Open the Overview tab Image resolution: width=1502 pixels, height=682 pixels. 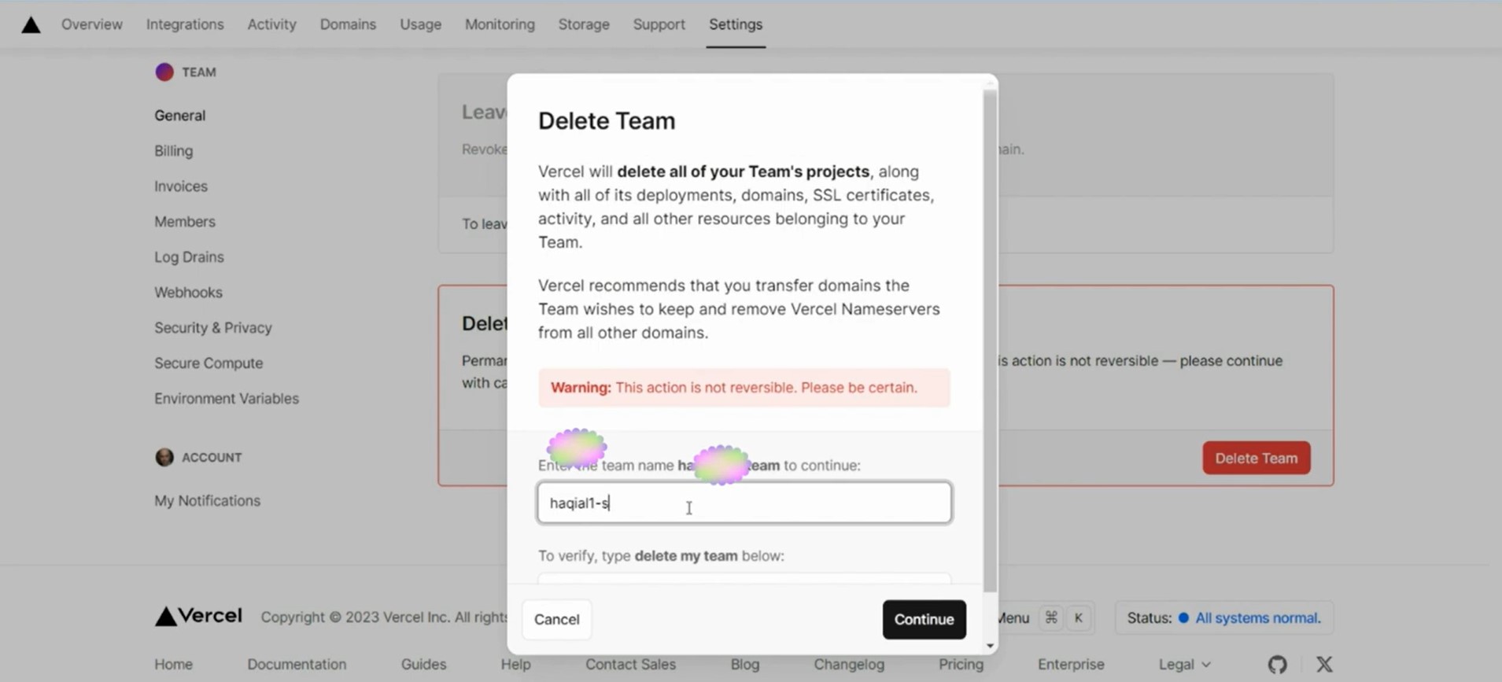tap(92, 24)
